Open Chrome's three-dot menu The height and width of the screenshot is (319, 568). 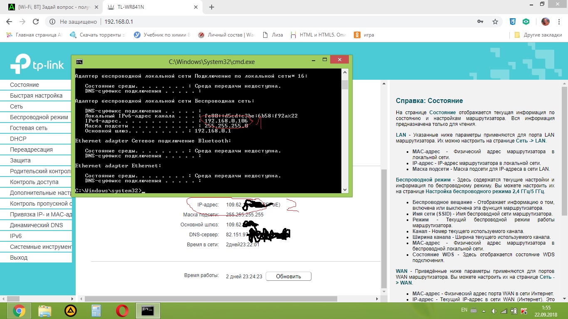coord(559,22)
